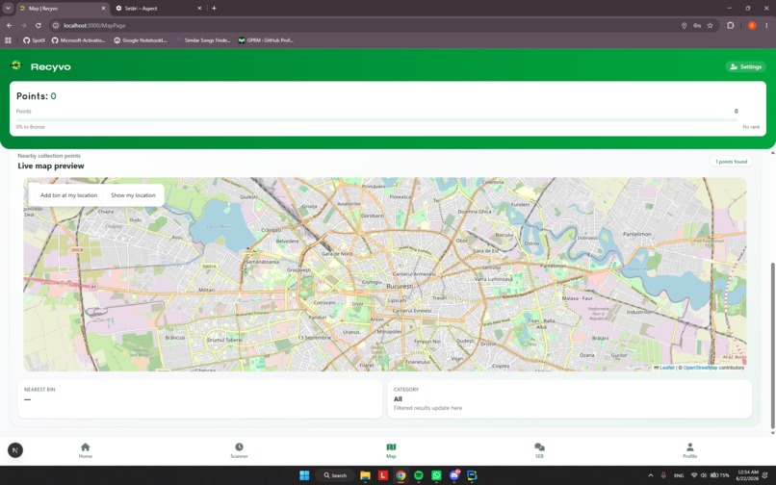Go back in the browser
Viewport: 776px width, 485px height.
(x=10, y=25)
